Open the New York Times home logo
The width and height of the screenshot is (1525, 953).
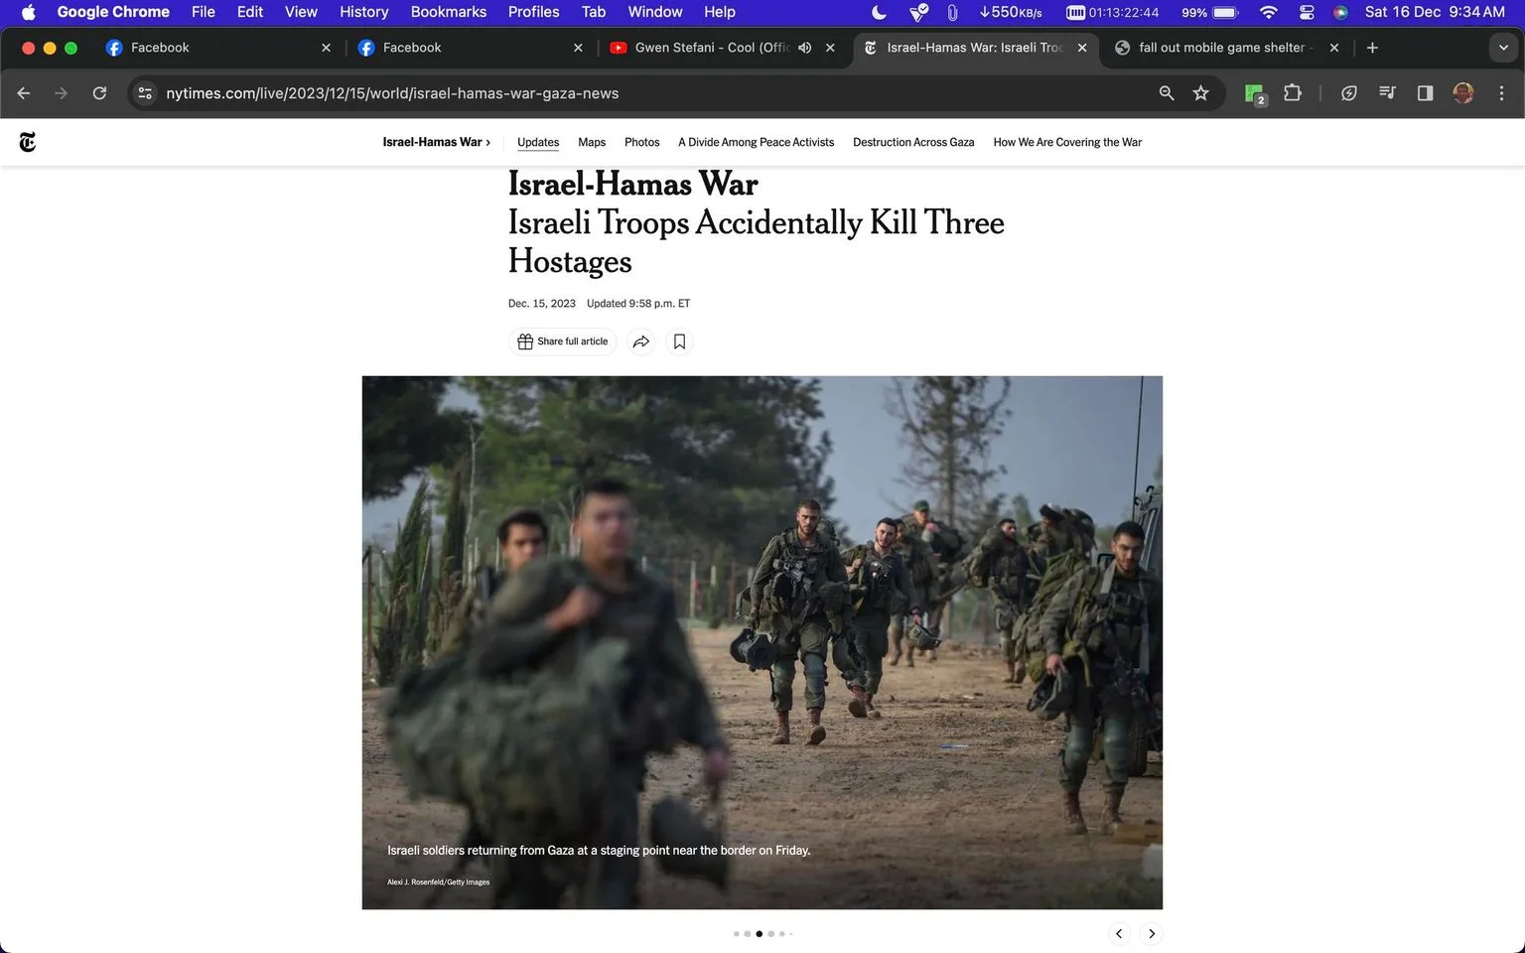coord(28,142)
